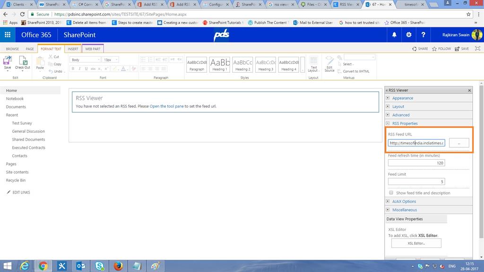Click the Cut icon in Clipboard group
This screenshot has height=272, width=484.
(x=53, y=57)
